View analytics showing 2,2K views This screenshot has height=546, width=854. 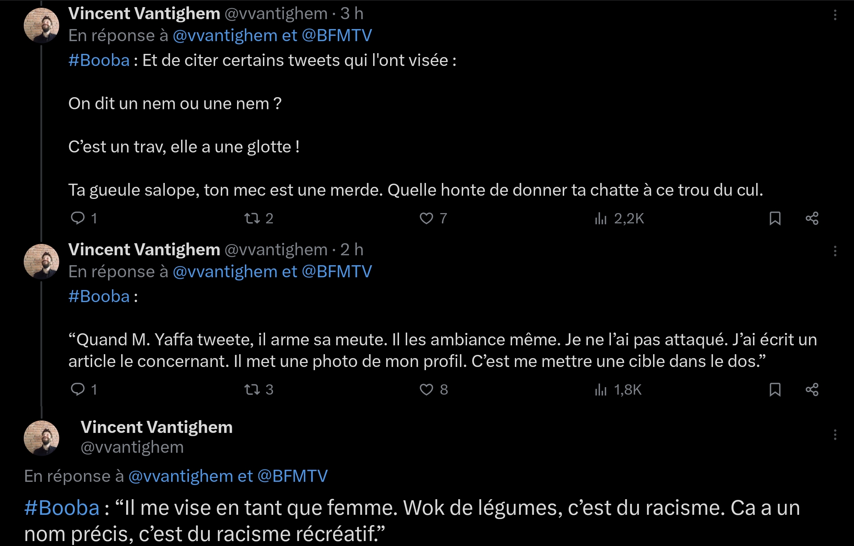[x=601, y=218]
